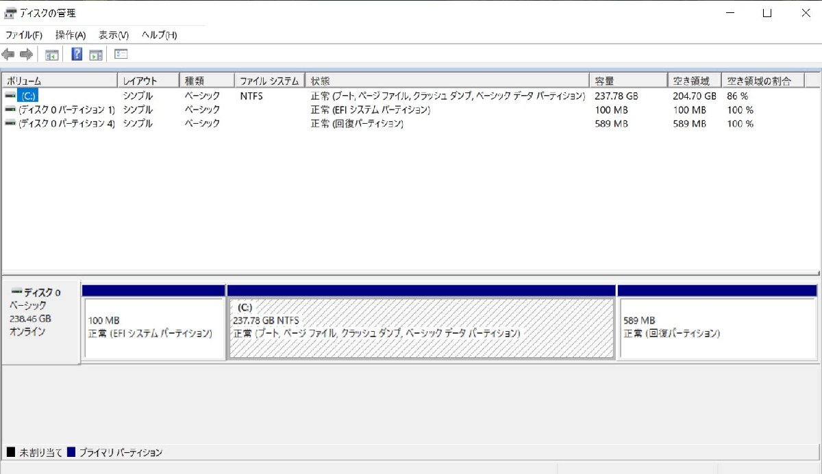The width and height of the screenshot is (822, 474).
Task: Toggle the console tree pane icon
Action: (51, 55)
